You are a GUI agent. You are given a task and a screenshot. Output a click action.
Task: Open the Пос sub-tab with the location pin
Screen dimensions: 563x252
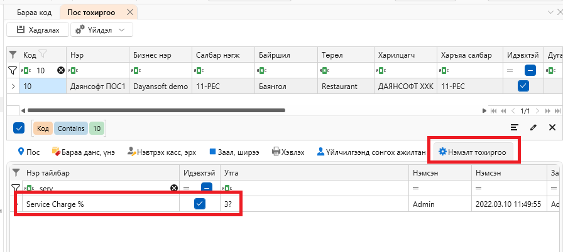pyautogui.click(x=29, y=152)
